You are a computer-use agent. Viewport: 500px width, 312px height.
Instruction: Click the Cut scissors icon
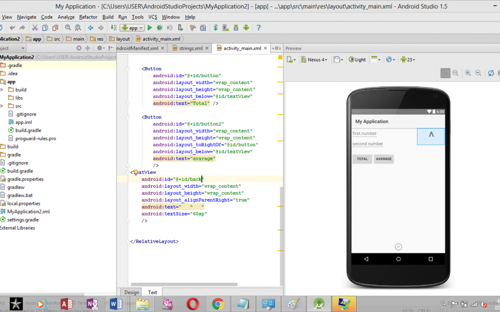tap(34, 28)
